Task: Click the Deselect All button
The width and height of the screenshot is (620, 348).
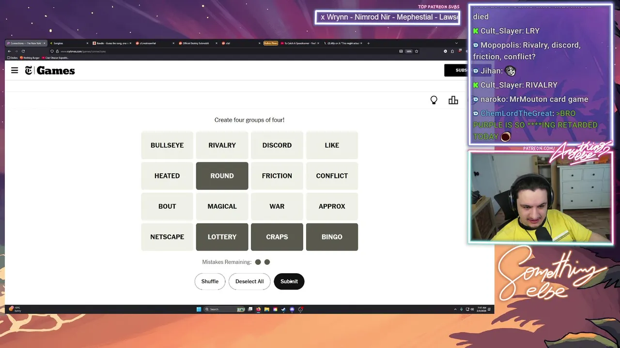Action: [249, 281]
